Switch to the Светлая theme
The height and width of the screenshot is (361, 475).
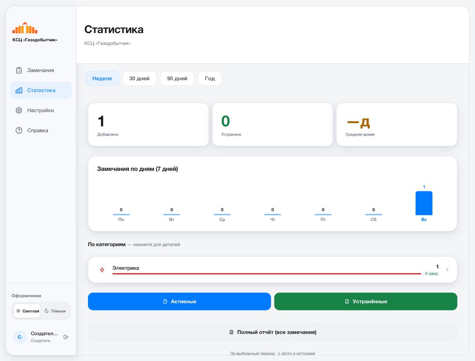pyautogui.click(x=27, y=311)
